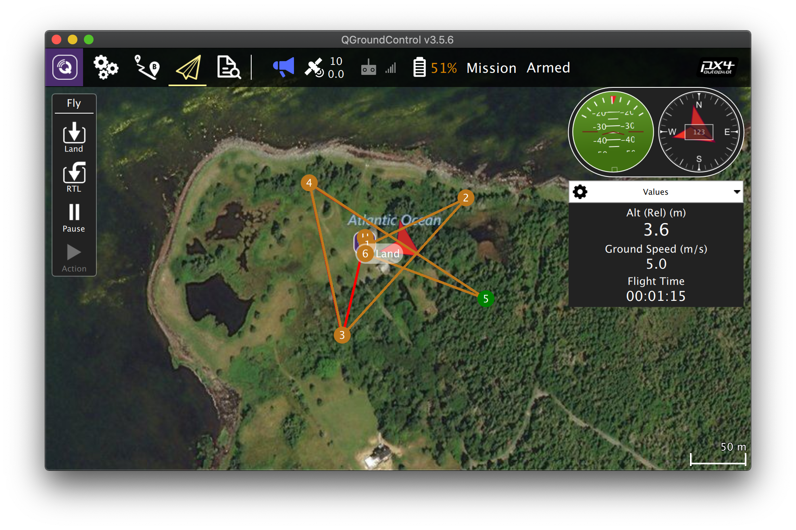796x530 pixels.
Task: Click the Armed status label
Action: (x=548, y=68)
